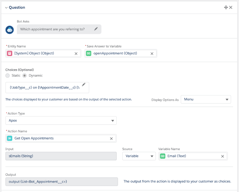Image resolution: width=239 pixels, height=192 pixels.
Task: Click the Action Name lookup field
Action: [58, 138]
